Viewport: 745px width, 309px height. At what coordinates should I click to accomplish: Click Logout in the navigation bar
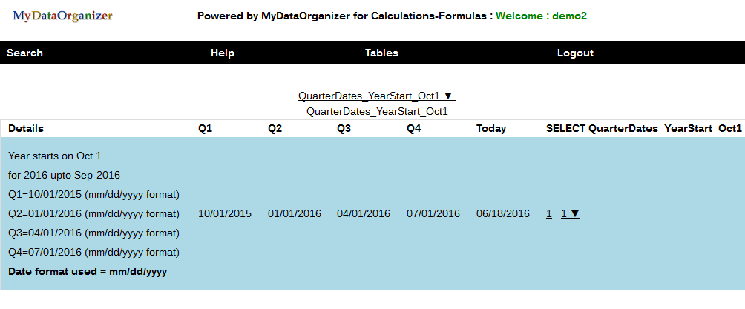(x=575, y=53)
